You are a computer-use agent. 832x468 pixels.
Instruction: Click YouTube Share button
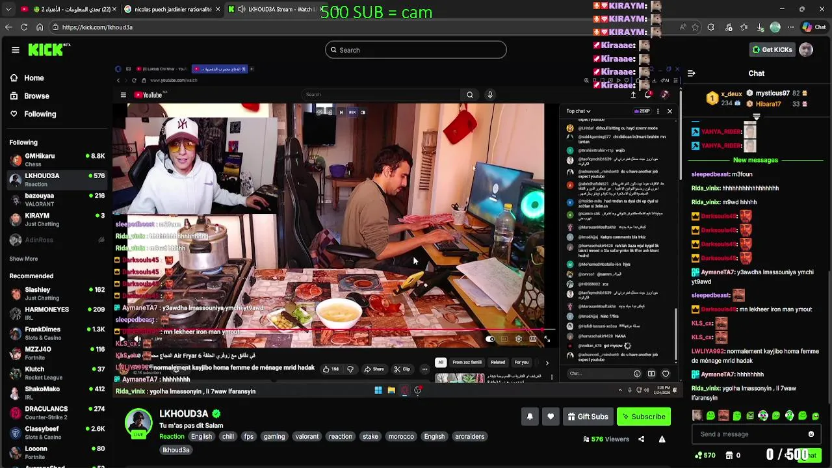[x=374, y=369]
